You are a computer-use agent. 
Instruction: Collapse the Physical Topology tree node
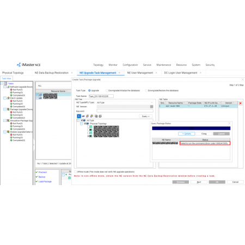click(x=82, y=124)
